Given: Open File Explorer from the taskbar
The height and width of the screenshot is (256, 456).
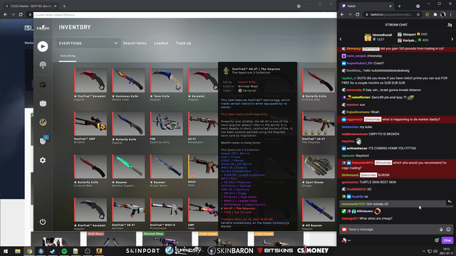Looking at the screenshot, I should point(18,251).
